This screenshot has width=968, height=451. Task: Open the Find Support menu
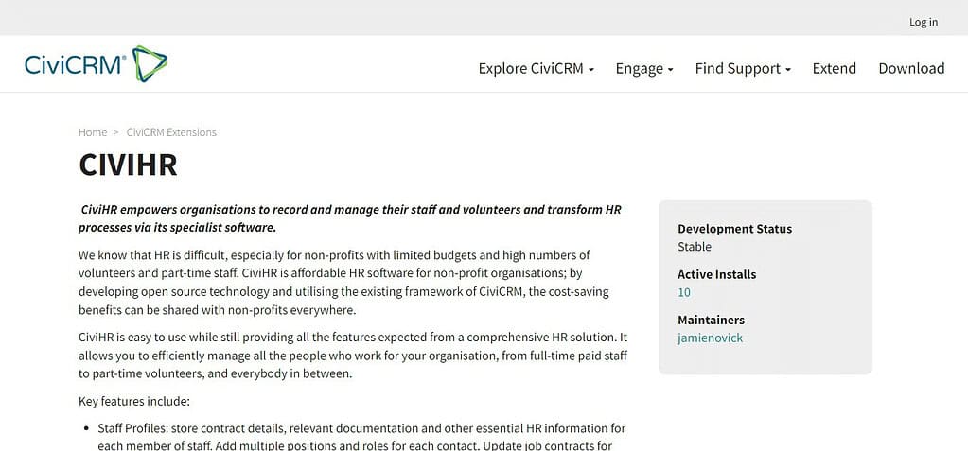743,68
